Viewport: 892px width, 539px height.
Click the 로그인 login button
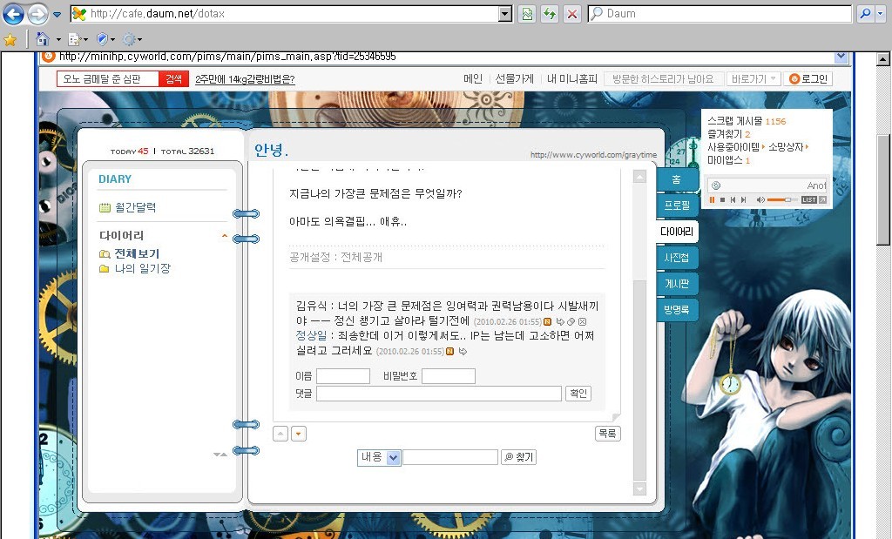click(x=808, y=79)
